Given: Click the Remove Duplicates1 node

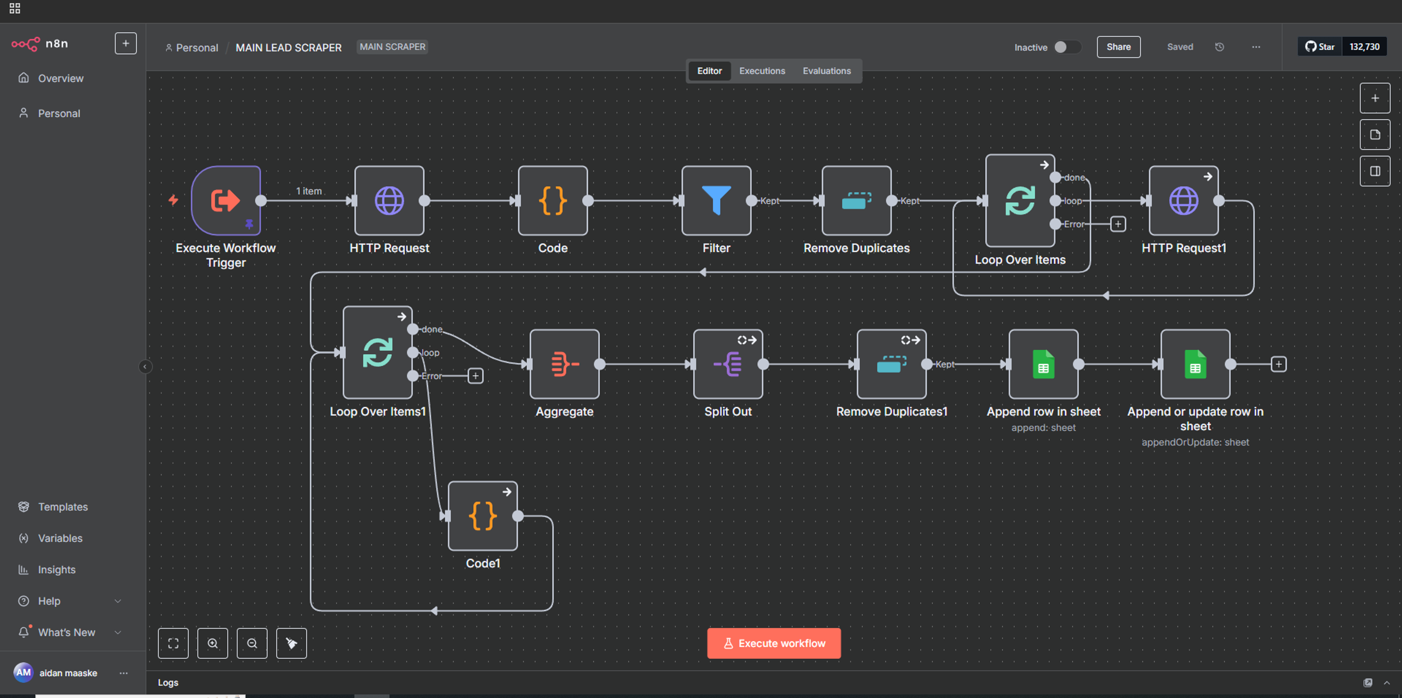Looking at the screenshot, I should tap(892, 364).
